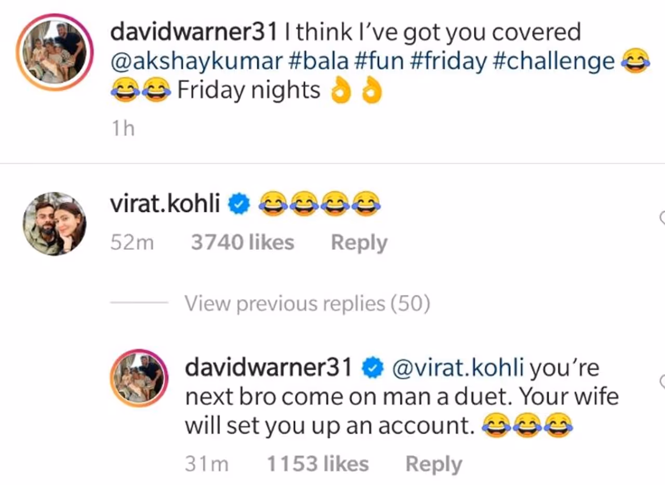Open @virat.kohli mention in reply
Screen dimensions: 665x485
pyautogui.click(x=457, y=368)
